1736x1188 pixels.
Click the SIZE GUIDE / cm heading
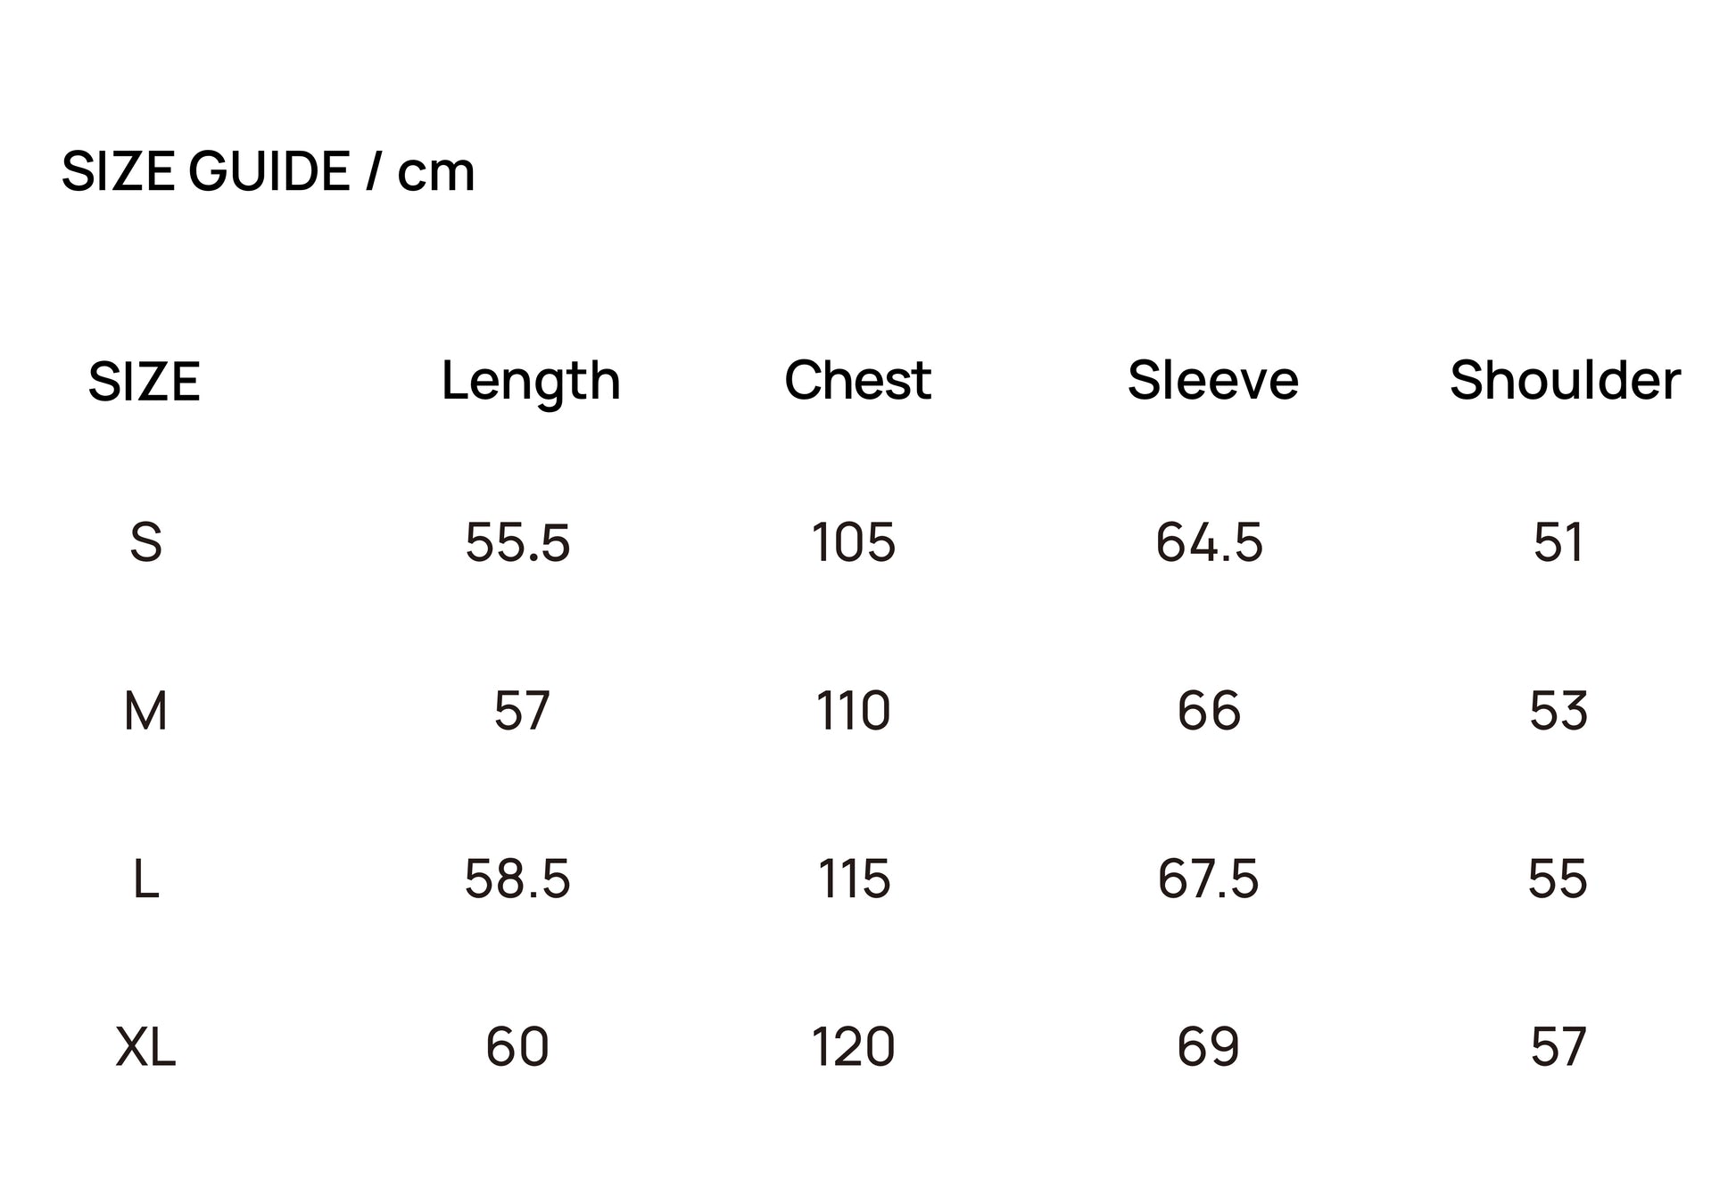[x=268, y=171]
